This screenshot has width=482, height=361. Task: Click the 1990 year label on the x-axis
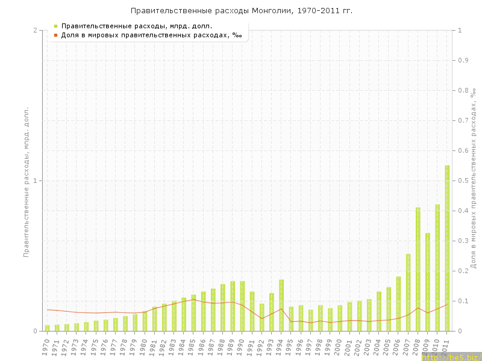pyautogui.click(x=241, y=346)
